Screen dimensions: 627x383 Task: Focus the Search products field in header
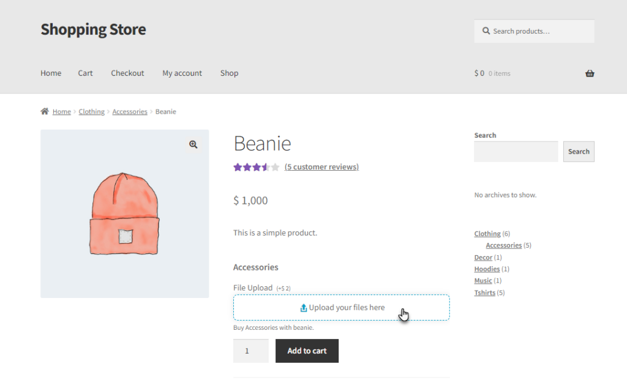534,31
